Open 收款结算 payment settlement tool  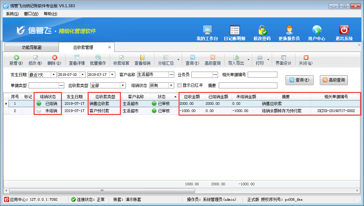point(121,60)
